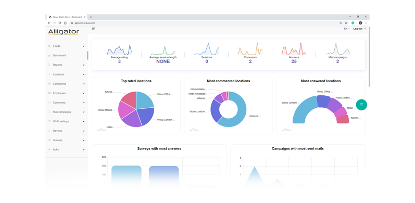Click the Wi-Fi settings sidebar icon

click(49, 121)
